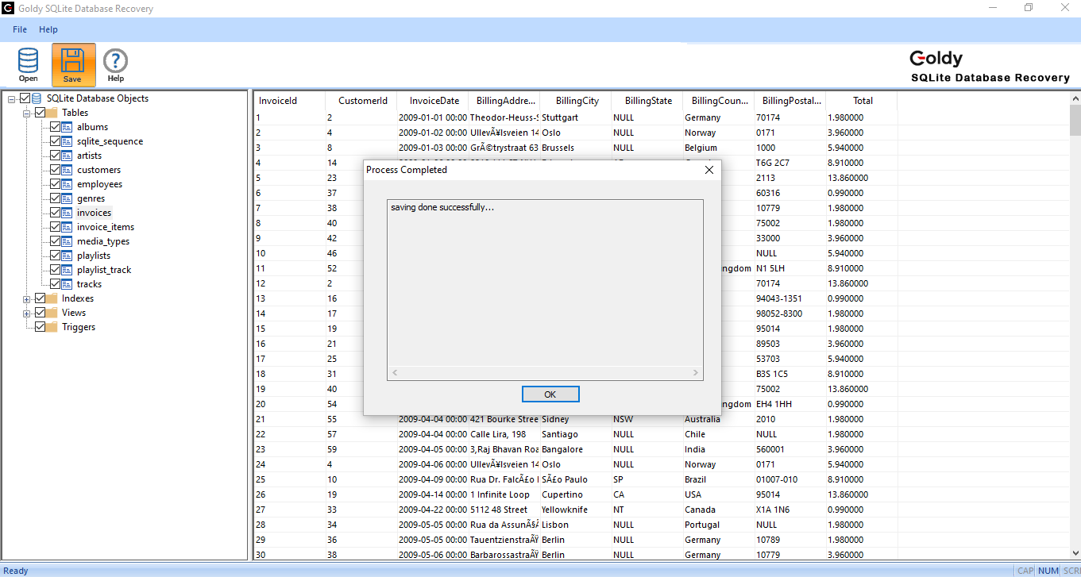Click the Views folder icon

coord(52,313)
